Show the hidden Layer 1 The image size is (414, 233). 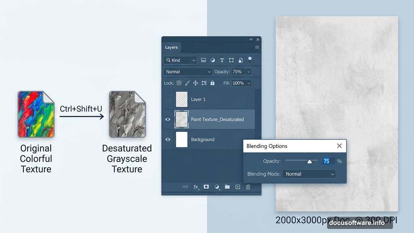(168, 99)
